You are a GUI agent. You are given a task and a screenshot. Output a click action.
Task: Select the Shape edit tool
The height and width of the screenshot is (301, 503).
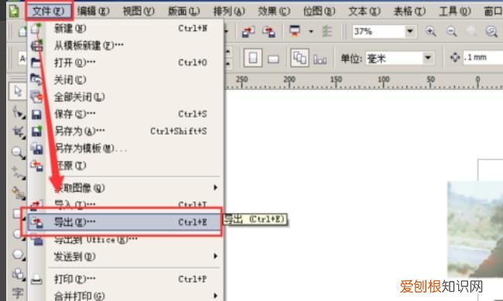[18, 113]
